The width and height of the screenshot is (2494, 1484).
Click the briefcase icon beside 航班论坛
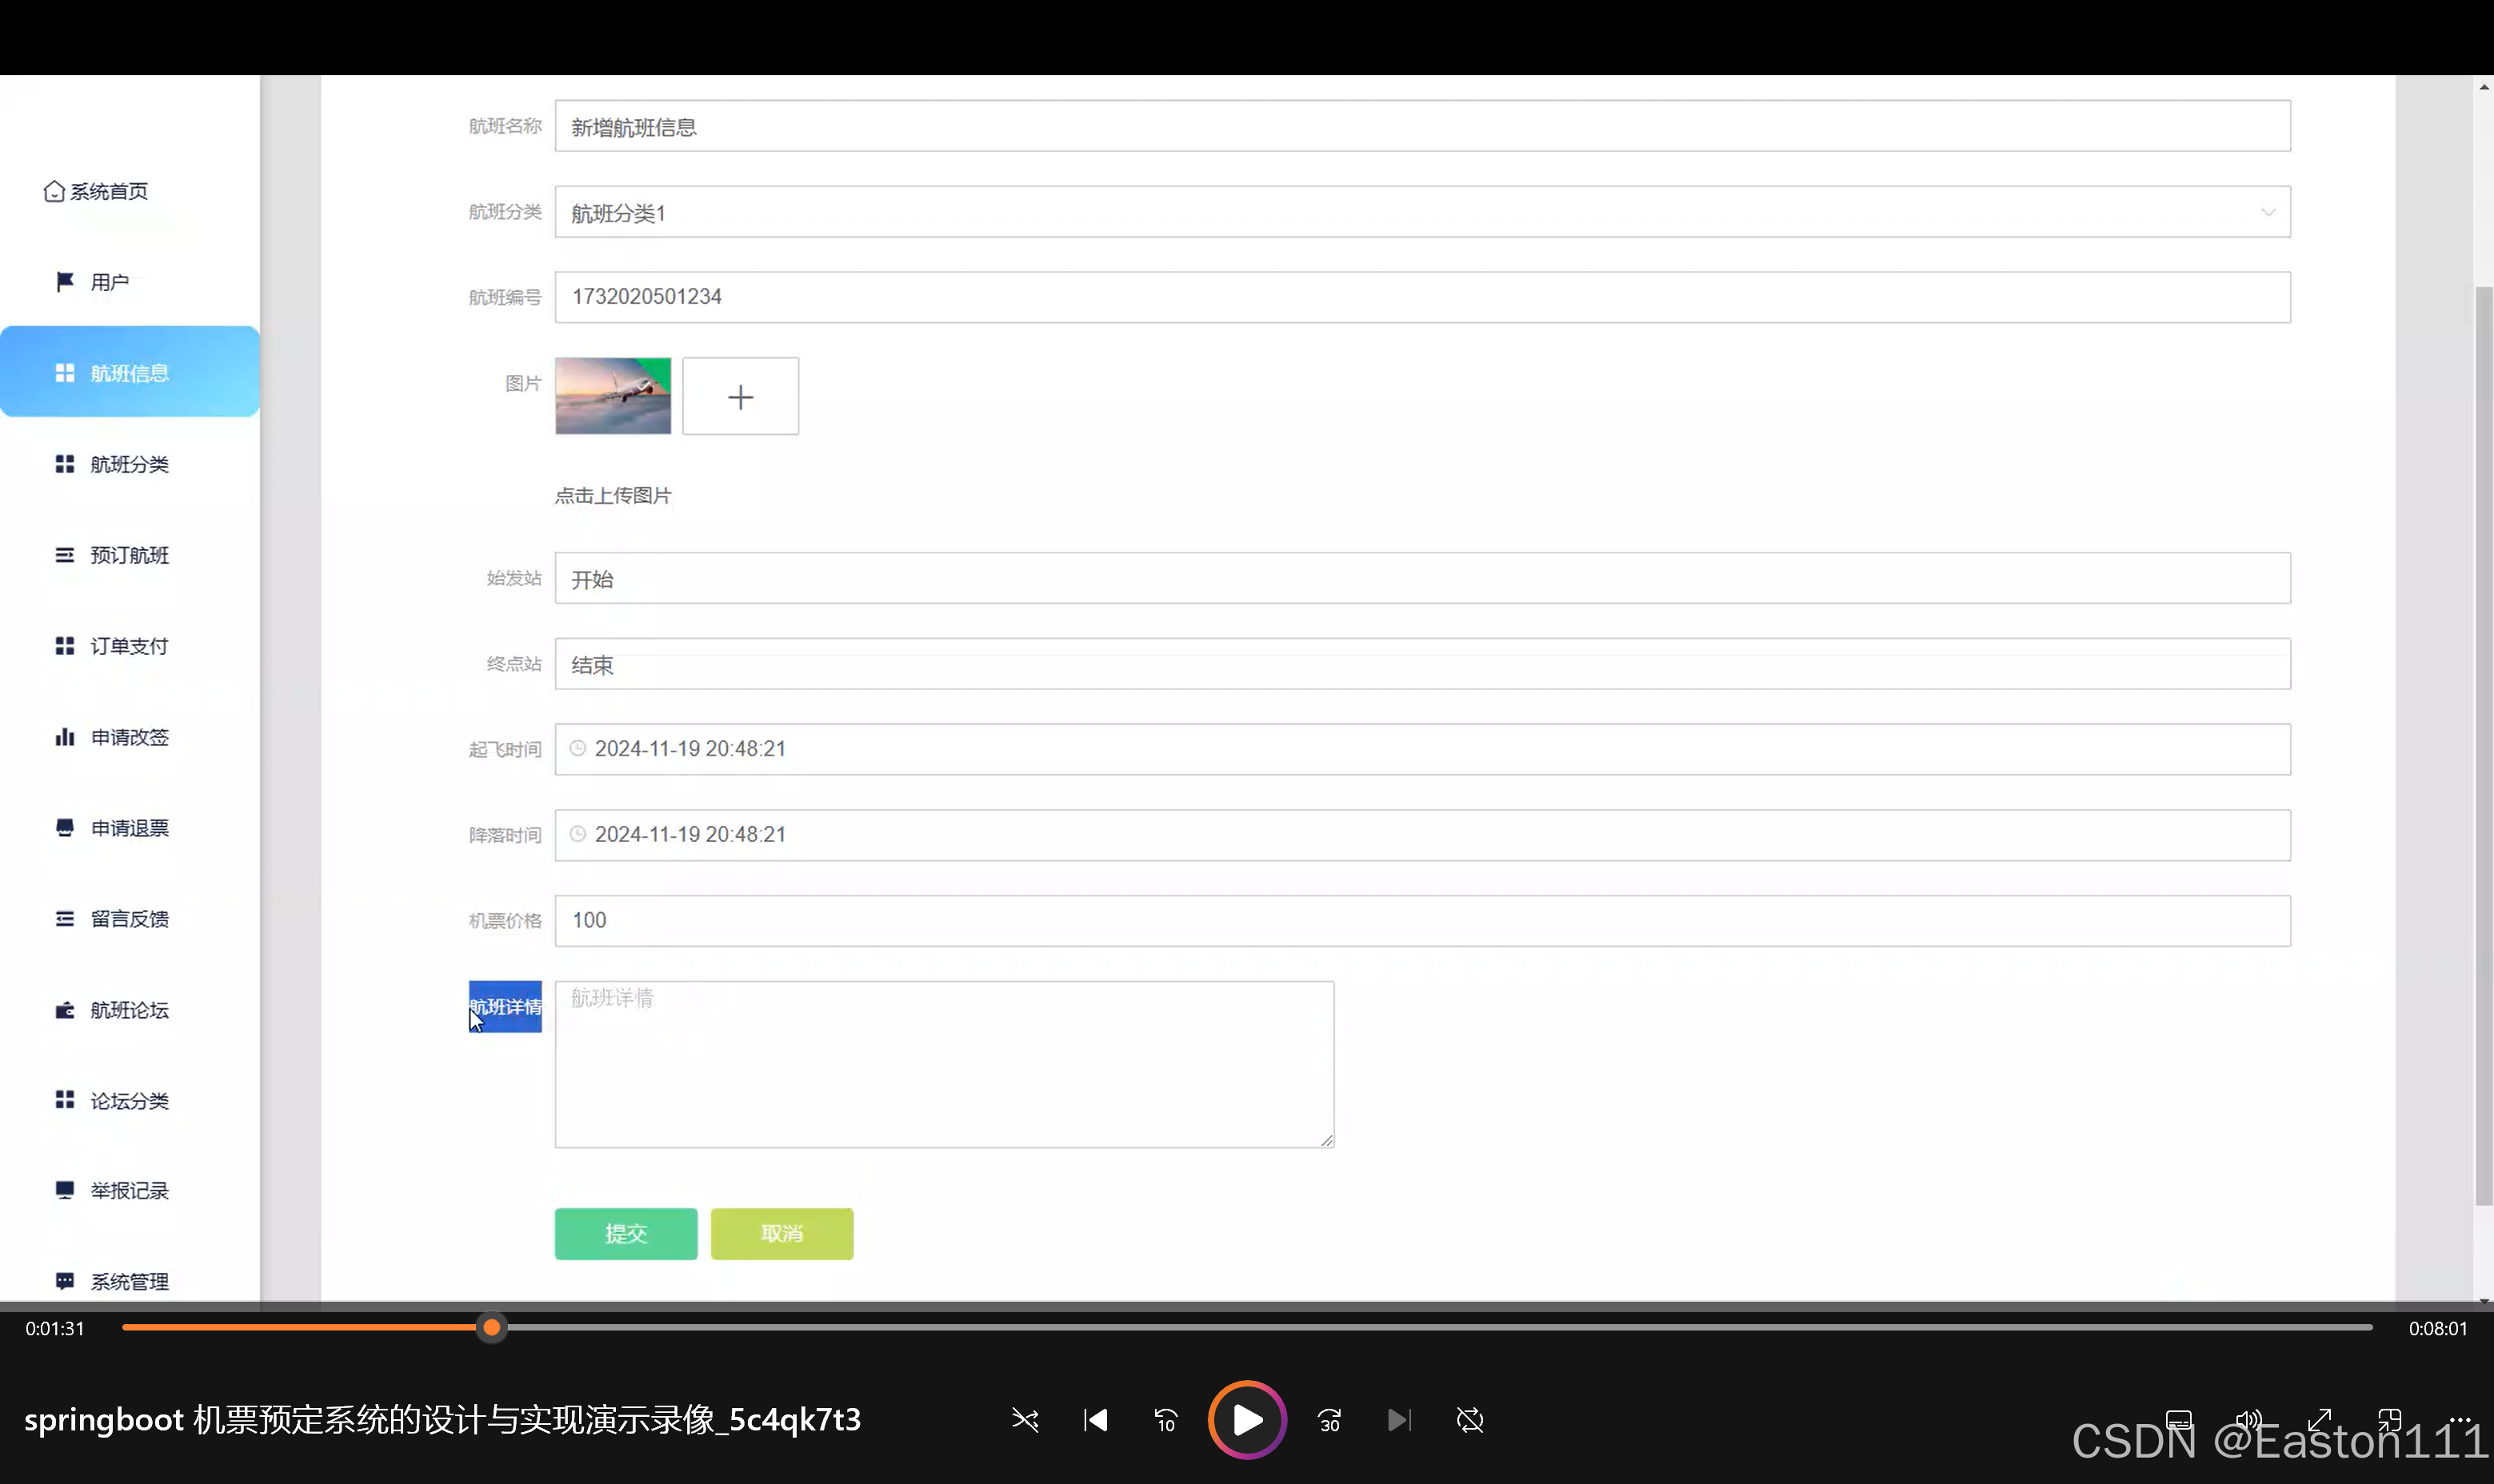(65, 1010)
